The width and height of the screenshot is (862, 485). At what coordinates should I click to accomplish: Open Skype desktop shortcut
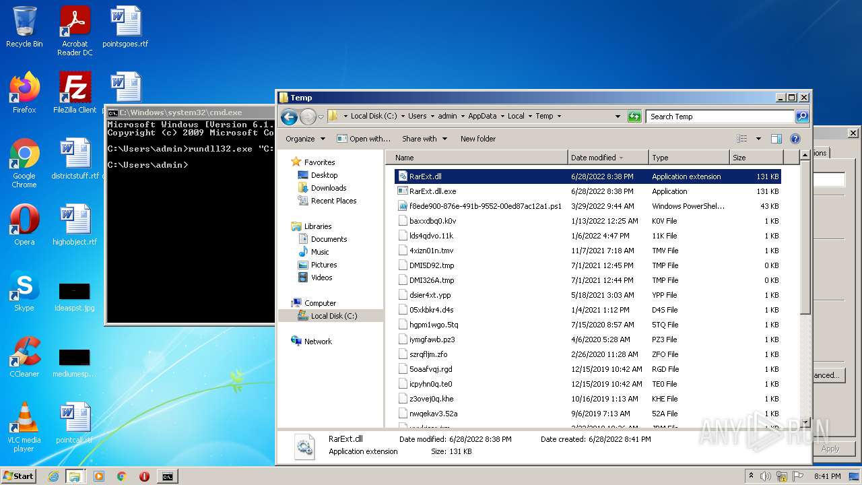tap(24, 291)
